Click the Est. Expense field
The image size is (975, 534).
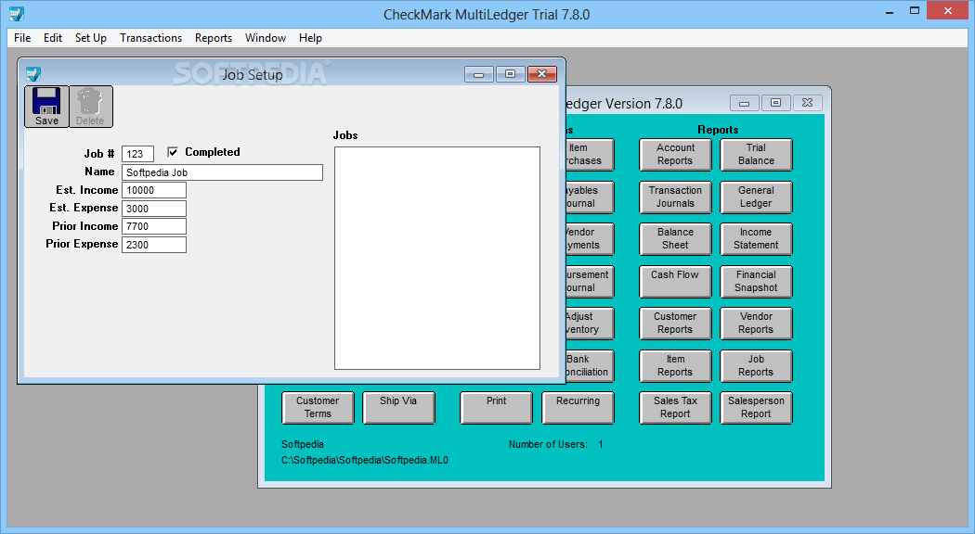pos(153,208)
